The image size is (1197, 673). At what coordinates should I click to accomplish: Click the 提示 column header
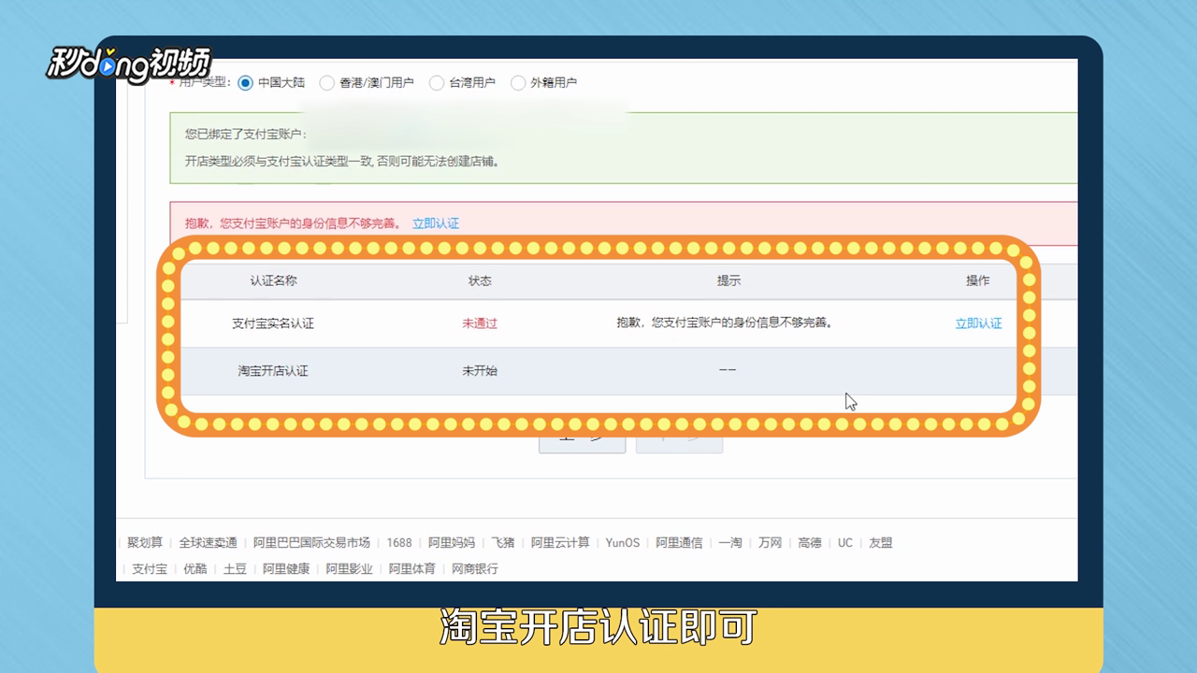click(728, 280)
